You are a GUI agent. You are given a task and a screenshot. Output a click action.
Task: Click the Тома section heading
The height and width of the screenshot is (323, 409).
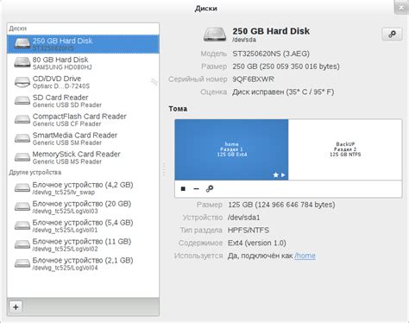click(178, 109)
